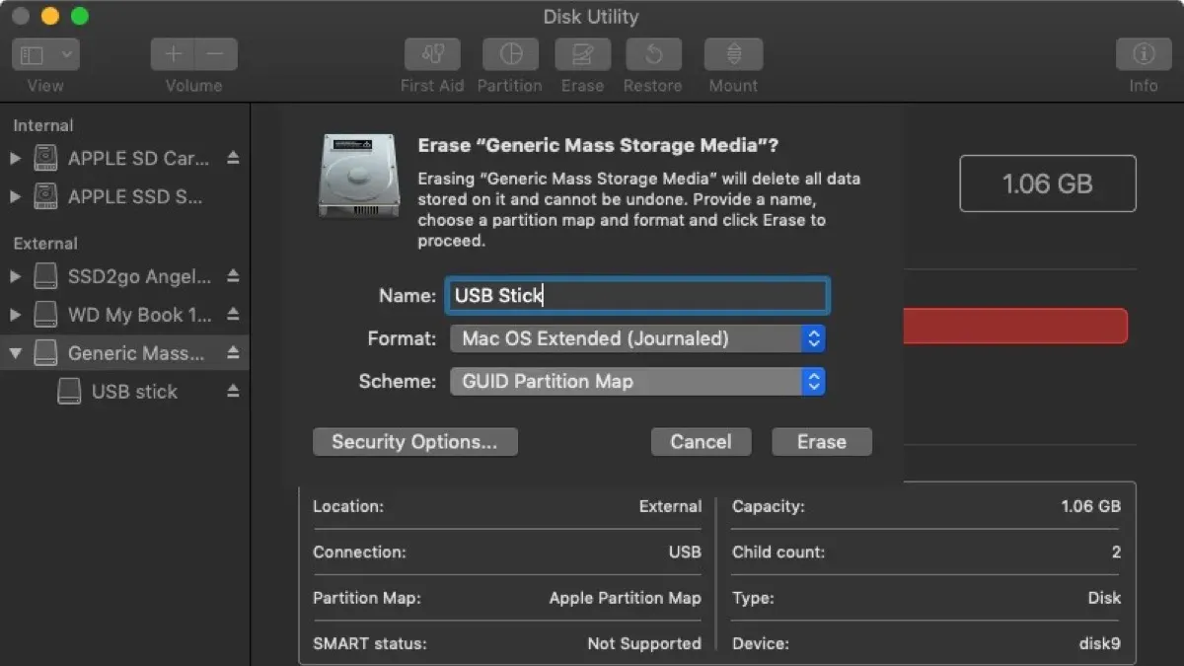Run First Aid from the toolbar

pos(432,54)
